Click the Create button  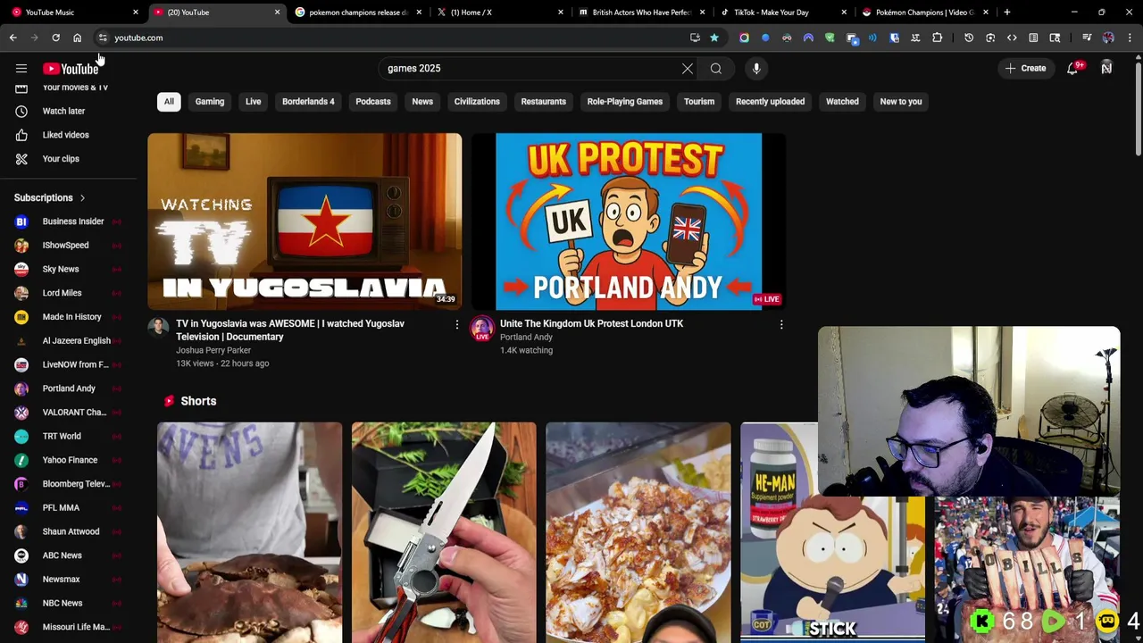[x=1025, y=69]
